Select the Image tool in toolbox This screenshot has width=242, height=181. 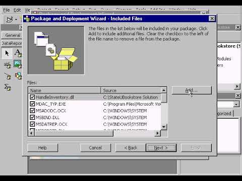pos(18,64)
